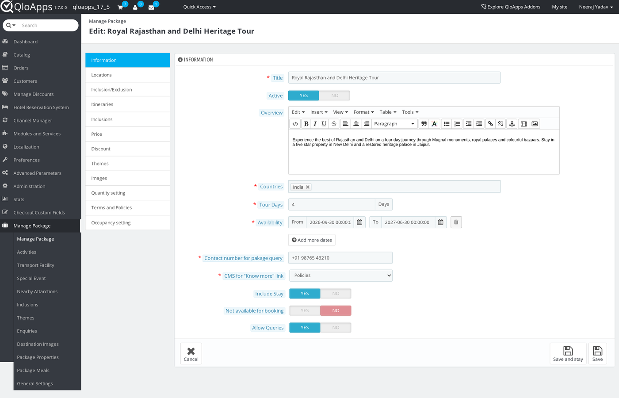Click Save and stay button
Screen dimensions: 619x398
click(568, 353)
